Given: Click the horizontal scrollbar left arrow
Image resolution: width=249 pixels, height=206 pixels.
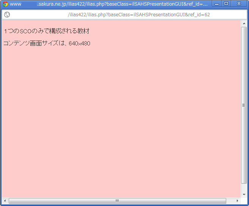Looking at the screenshot, I should click(x=5, y=200).
